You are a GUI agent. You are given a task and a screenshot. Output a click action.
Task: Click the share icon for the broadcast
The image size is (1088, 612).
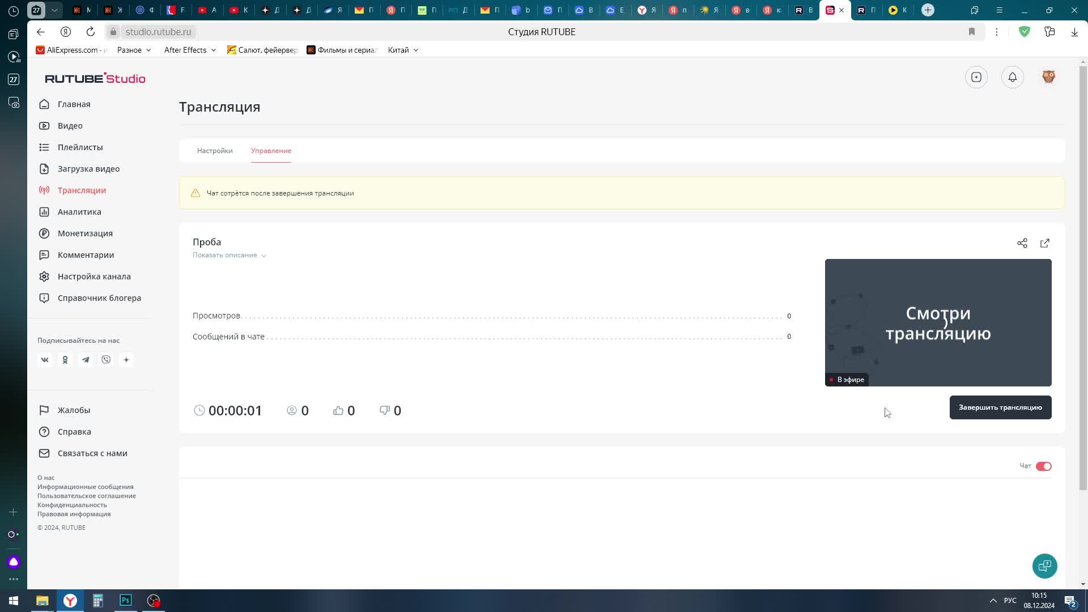click(x=1022, y=243)
